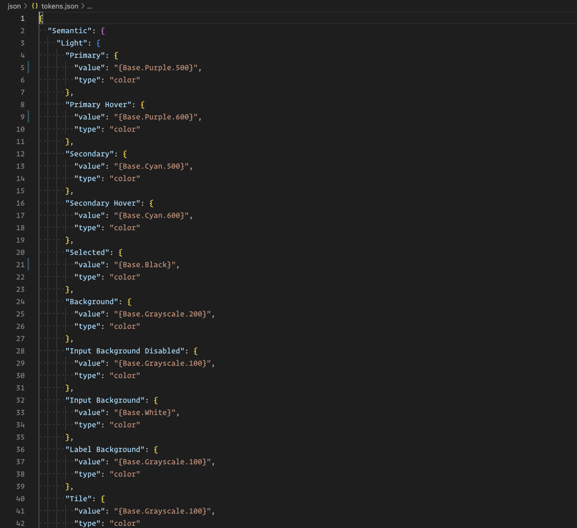Click line number 40 for "Tile"

[x=21, y=499]
